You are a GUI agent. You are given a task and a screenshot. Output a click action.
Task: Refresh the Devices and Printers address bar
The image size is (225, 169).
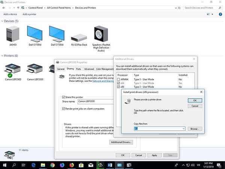179,8
